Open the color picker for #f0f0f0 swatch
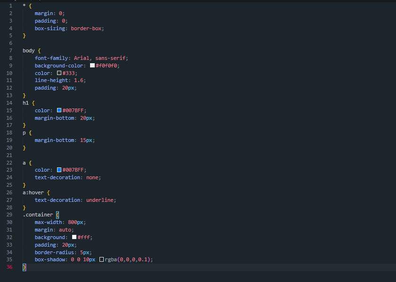 point(92,65)
